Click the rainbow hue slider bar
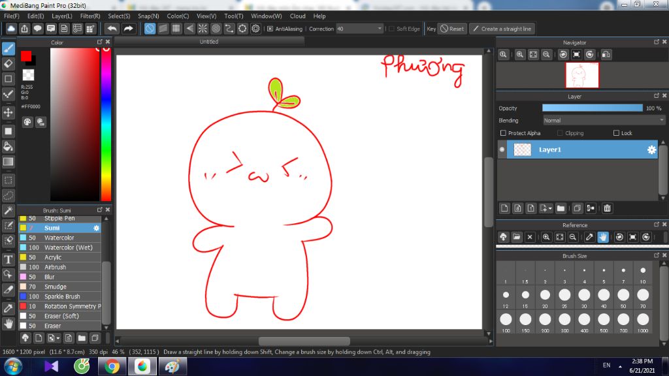The height and width of the screenshot is (376, 669). coord(106,124)
